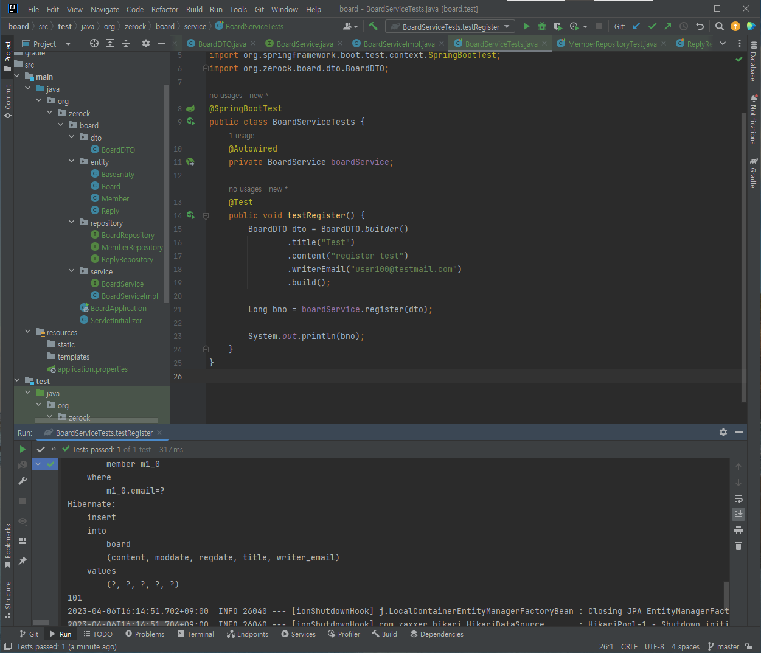Viewport: 761px width, 653px height.
Task: Toggle showing passed tests checkmark
Action: point(41,449)
